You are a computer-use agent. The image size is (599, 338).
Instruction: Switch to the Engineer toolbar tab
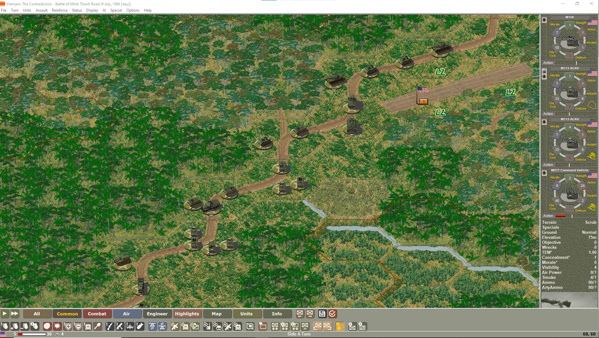point(157,314)
